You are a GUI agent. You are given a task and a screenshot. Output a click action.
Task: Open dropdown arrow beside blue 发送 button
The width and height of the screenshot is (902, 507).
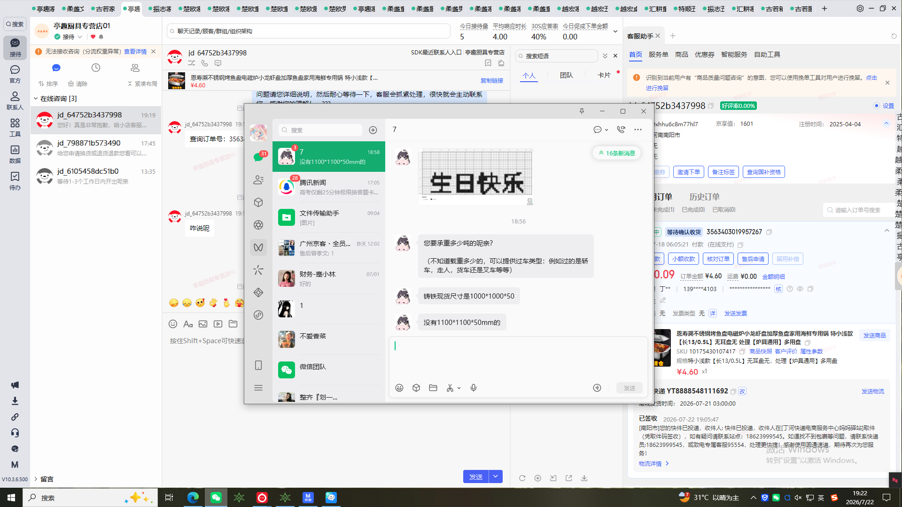(496, 476)
